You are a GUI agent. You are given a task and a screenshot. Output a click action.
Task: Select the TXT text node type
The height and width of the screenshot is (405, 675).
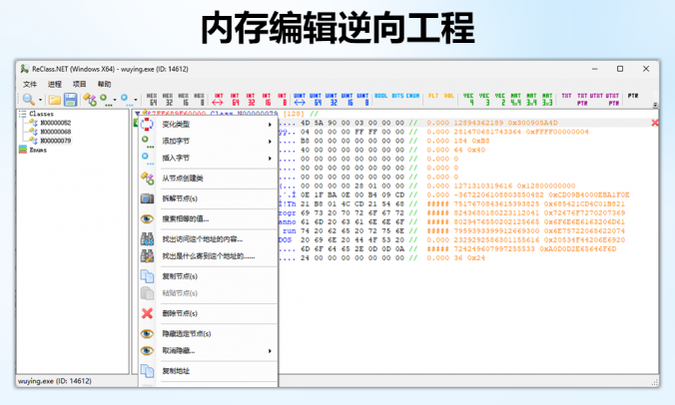566,96
